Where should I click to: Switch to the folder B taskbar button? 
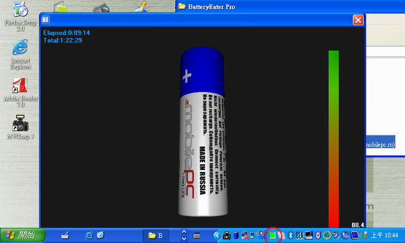click(x=156, y=235)
